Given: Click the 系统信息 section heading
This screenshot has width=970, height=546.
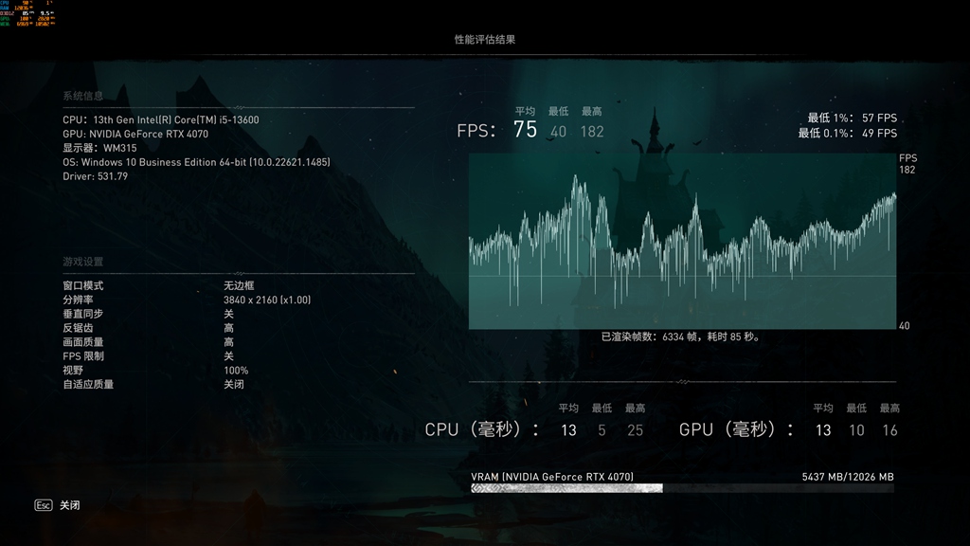Looking at the screenshot, I should pos(83,96).
